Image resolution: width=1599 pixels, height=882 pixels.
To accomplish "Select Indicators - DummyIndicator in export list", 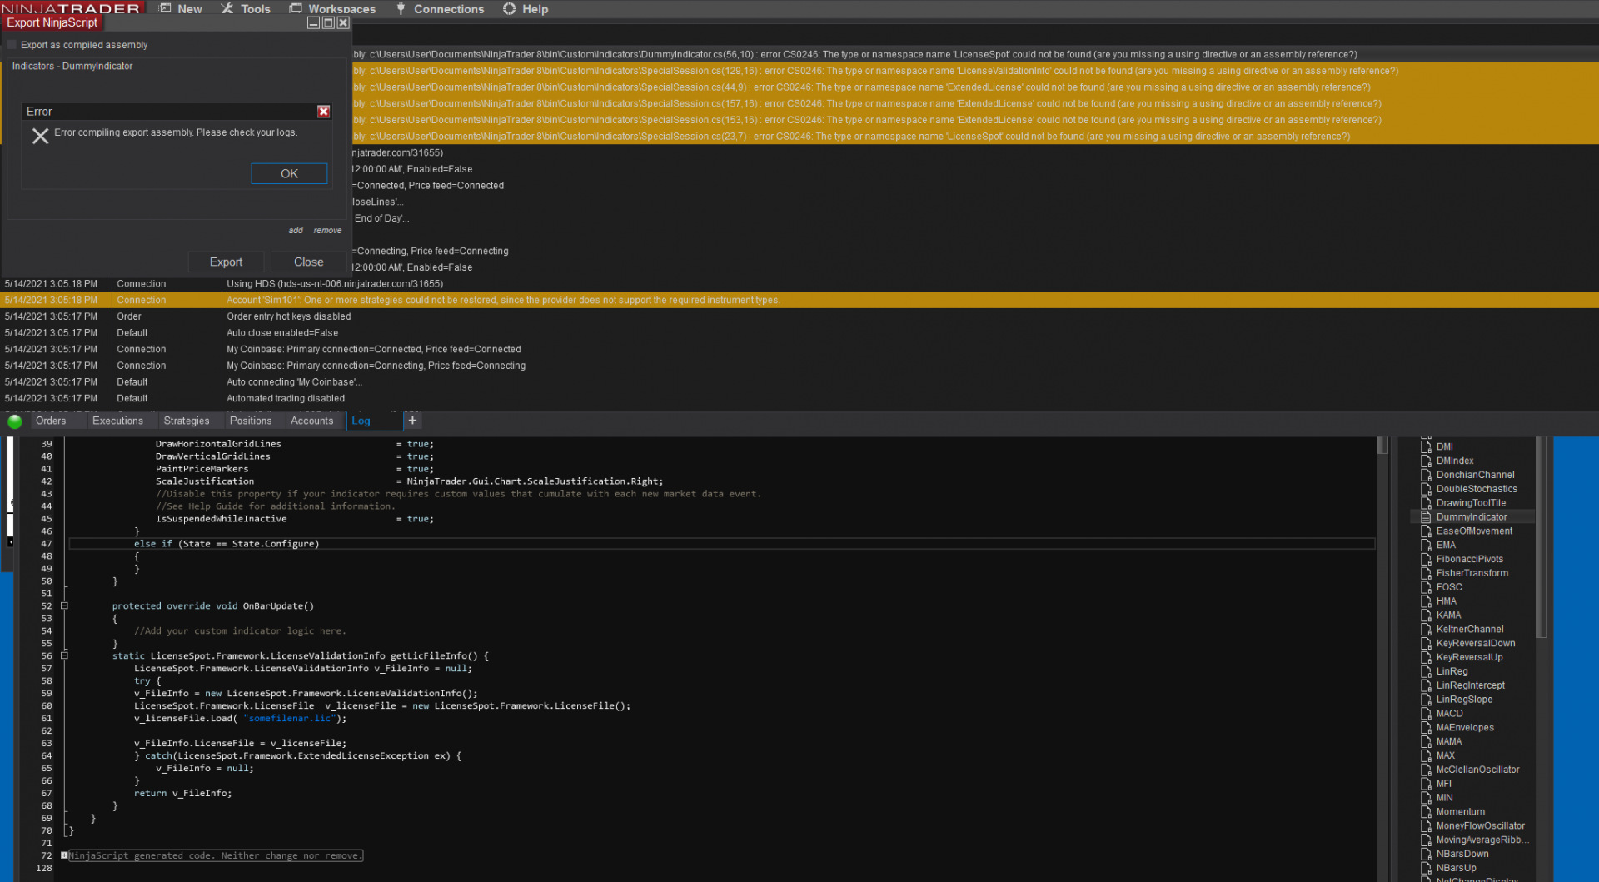I will pos(72,67).
